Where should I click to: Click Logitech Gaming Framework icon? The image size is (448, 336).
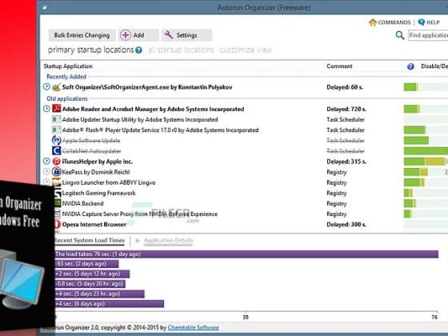(x=58, y=193)
